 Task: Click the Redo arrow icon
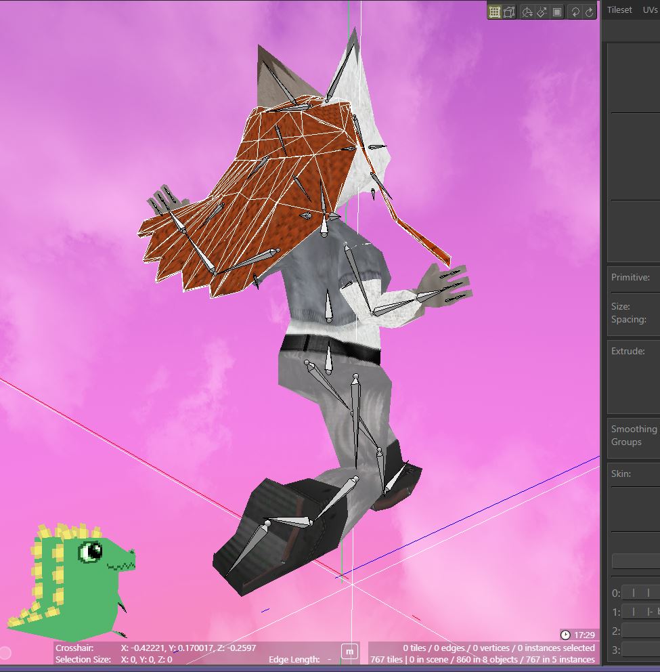(x=589, y=12)
